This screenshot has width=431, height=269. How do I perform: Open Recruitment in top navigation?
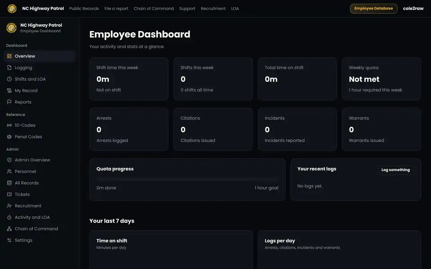click(213, 9)
